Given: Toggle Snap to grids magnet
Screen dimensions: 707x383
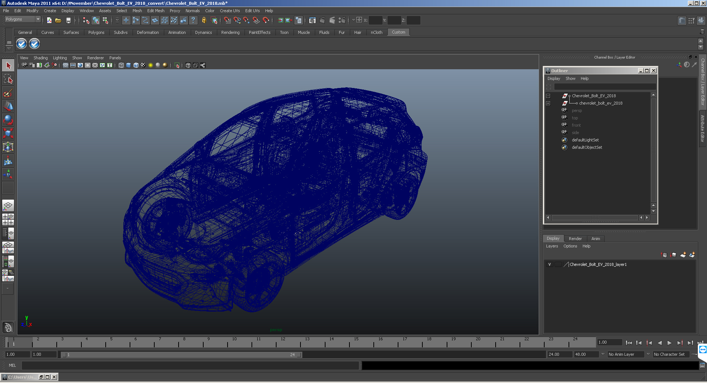Looking at the screenshot, I should [227, 20].
